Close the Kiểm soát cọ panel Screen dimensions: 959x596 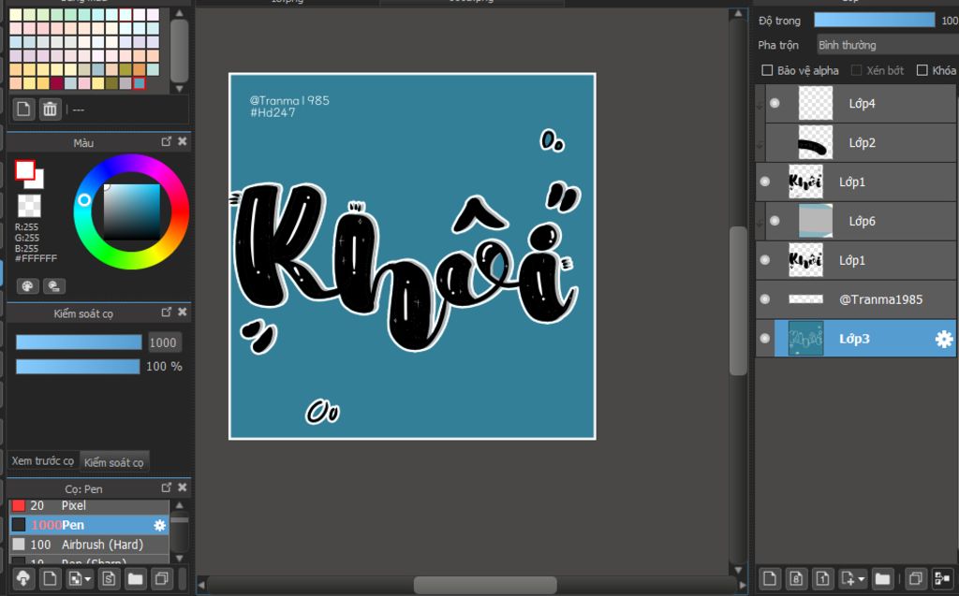(183, 313)
